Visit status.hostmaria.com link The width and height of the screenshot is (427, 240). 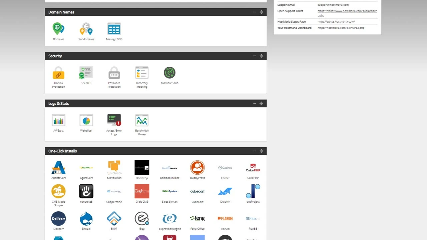point(336,22)
